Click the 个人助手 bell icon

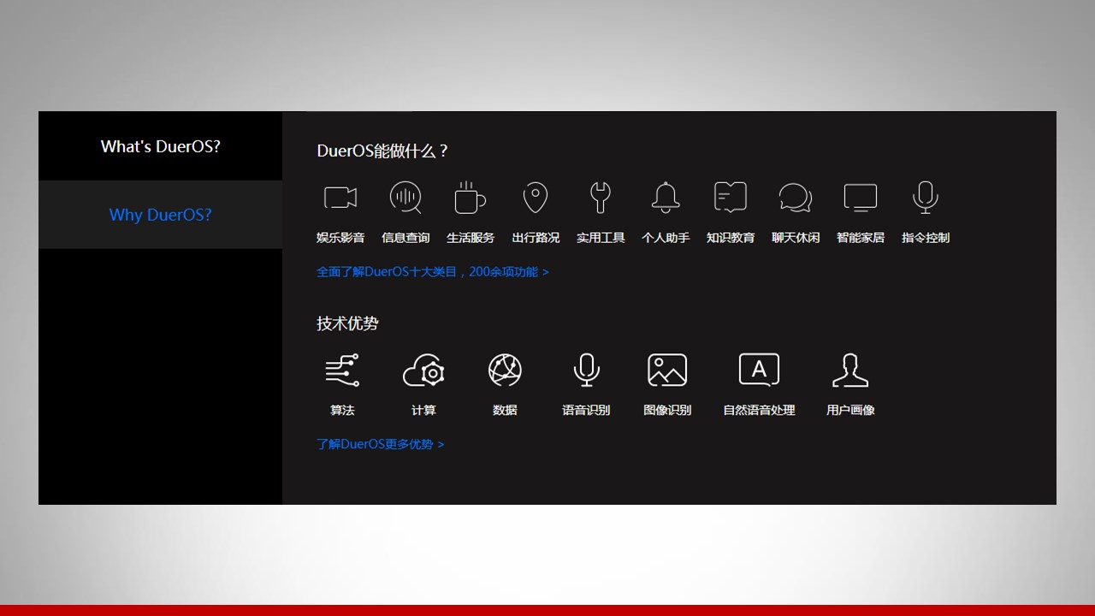coord(666,198)
